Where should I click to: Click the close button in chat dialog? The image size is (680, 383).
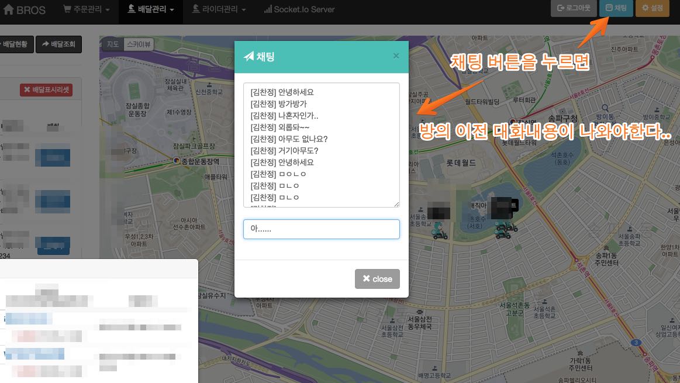click(x=377, y=279)
